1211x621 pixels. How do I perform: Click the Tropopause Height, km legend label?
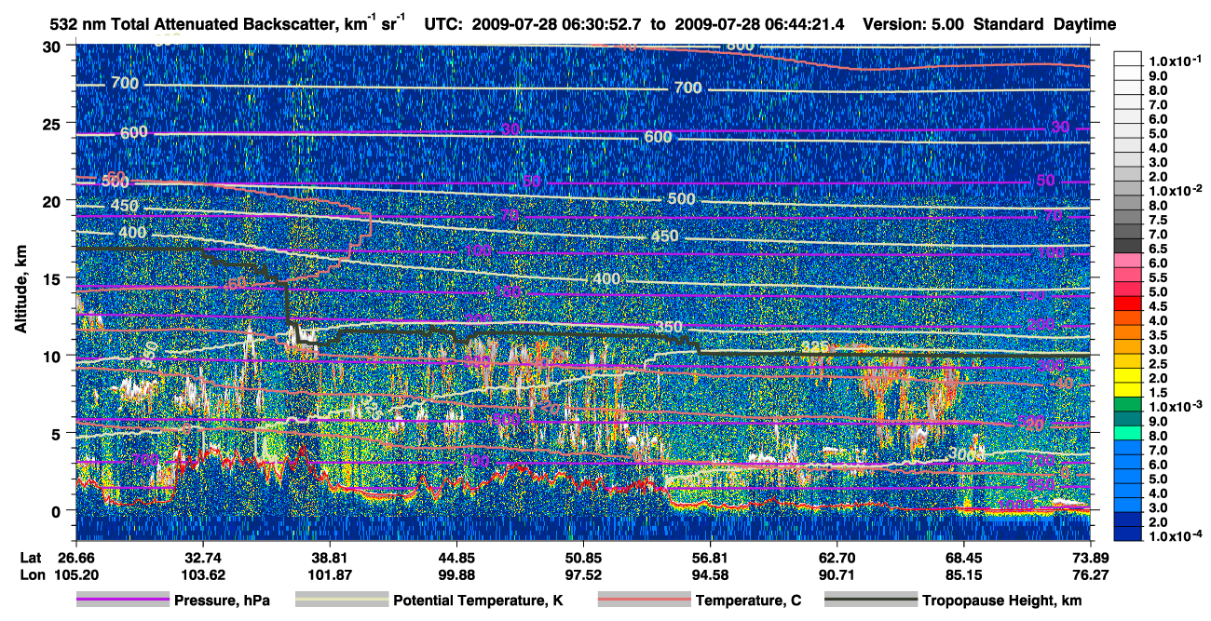point(1001,601)
